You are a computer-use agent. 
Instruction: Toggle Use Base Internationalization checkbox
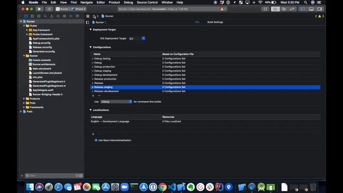pos(96,140)
